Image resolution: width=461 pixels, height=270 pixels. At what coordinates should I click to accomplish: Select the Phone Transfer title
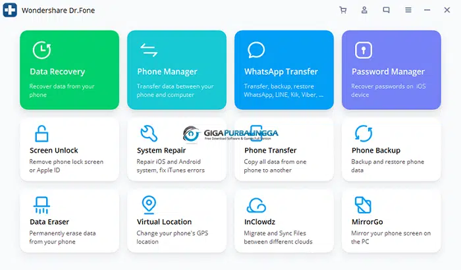270,150
